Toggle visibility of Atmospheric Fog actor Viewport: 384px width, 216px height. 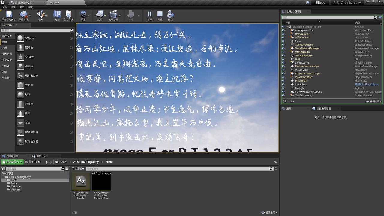[283, 30]
